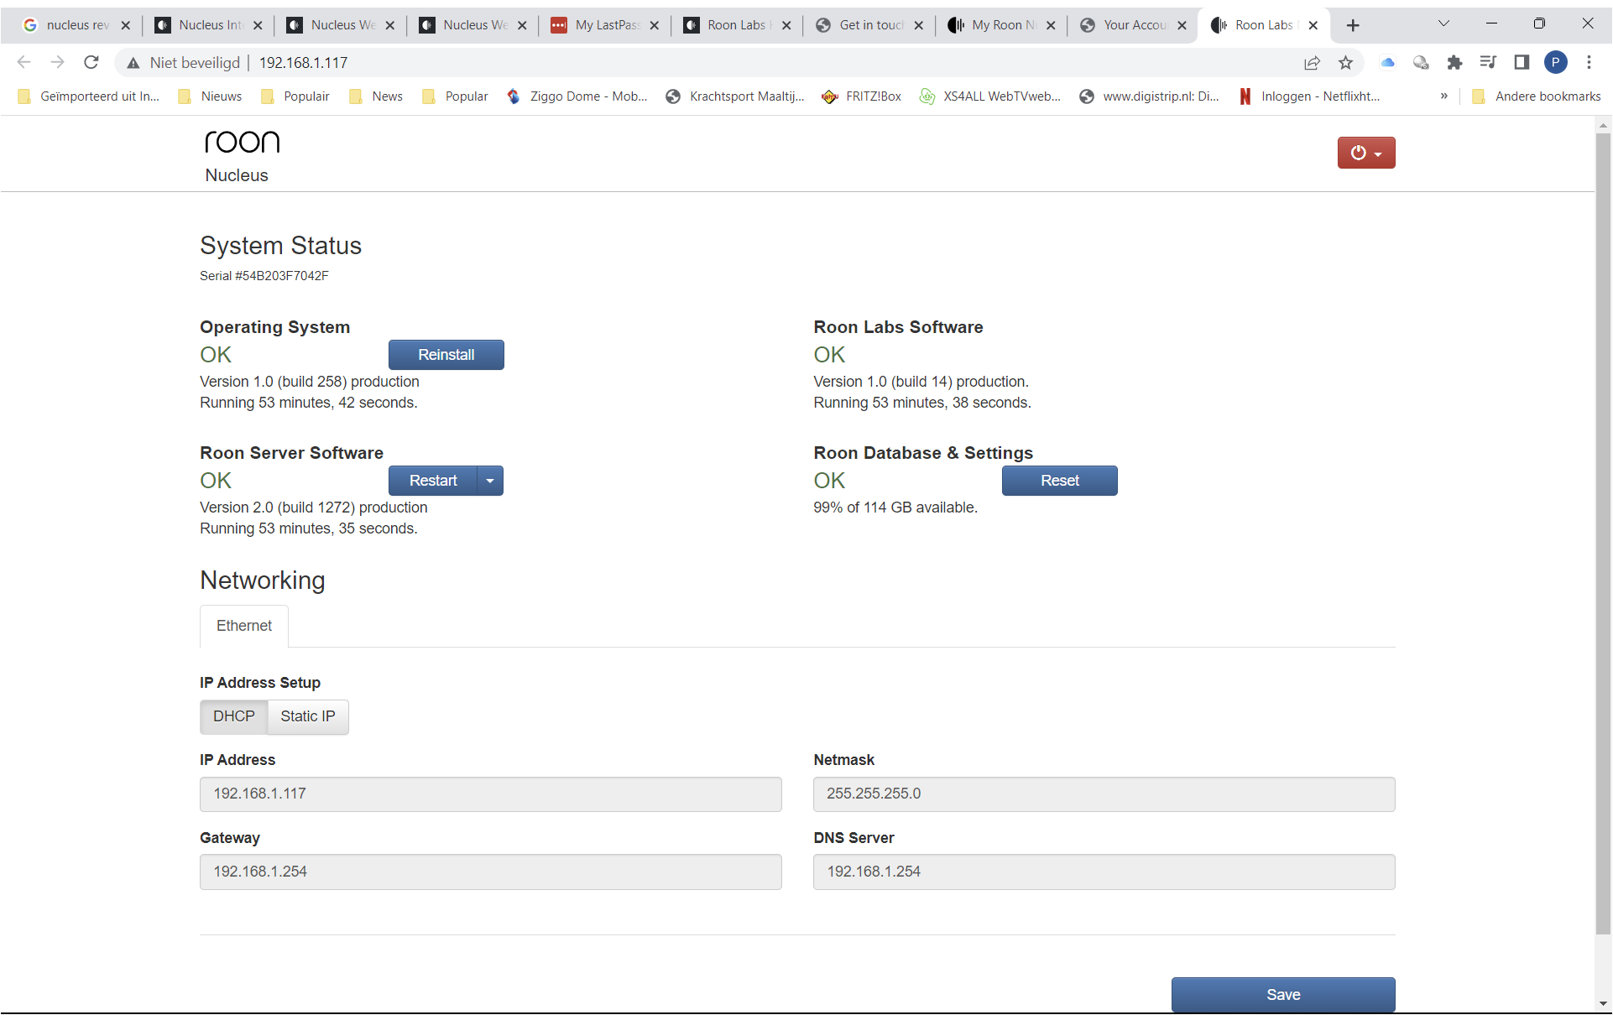Switch to Static IP mode
Image resolution: width=1613 pixels, height=1015 pixels.
[308, 716]
